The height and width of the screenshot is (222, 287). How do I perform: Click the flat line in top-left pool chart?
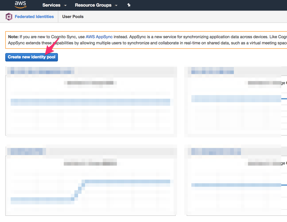pos(90,102)
